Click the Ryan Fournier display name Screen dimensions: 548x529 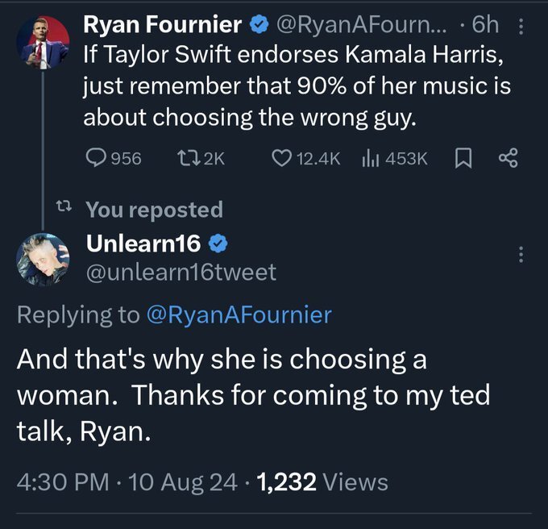(x=162, y=26)
